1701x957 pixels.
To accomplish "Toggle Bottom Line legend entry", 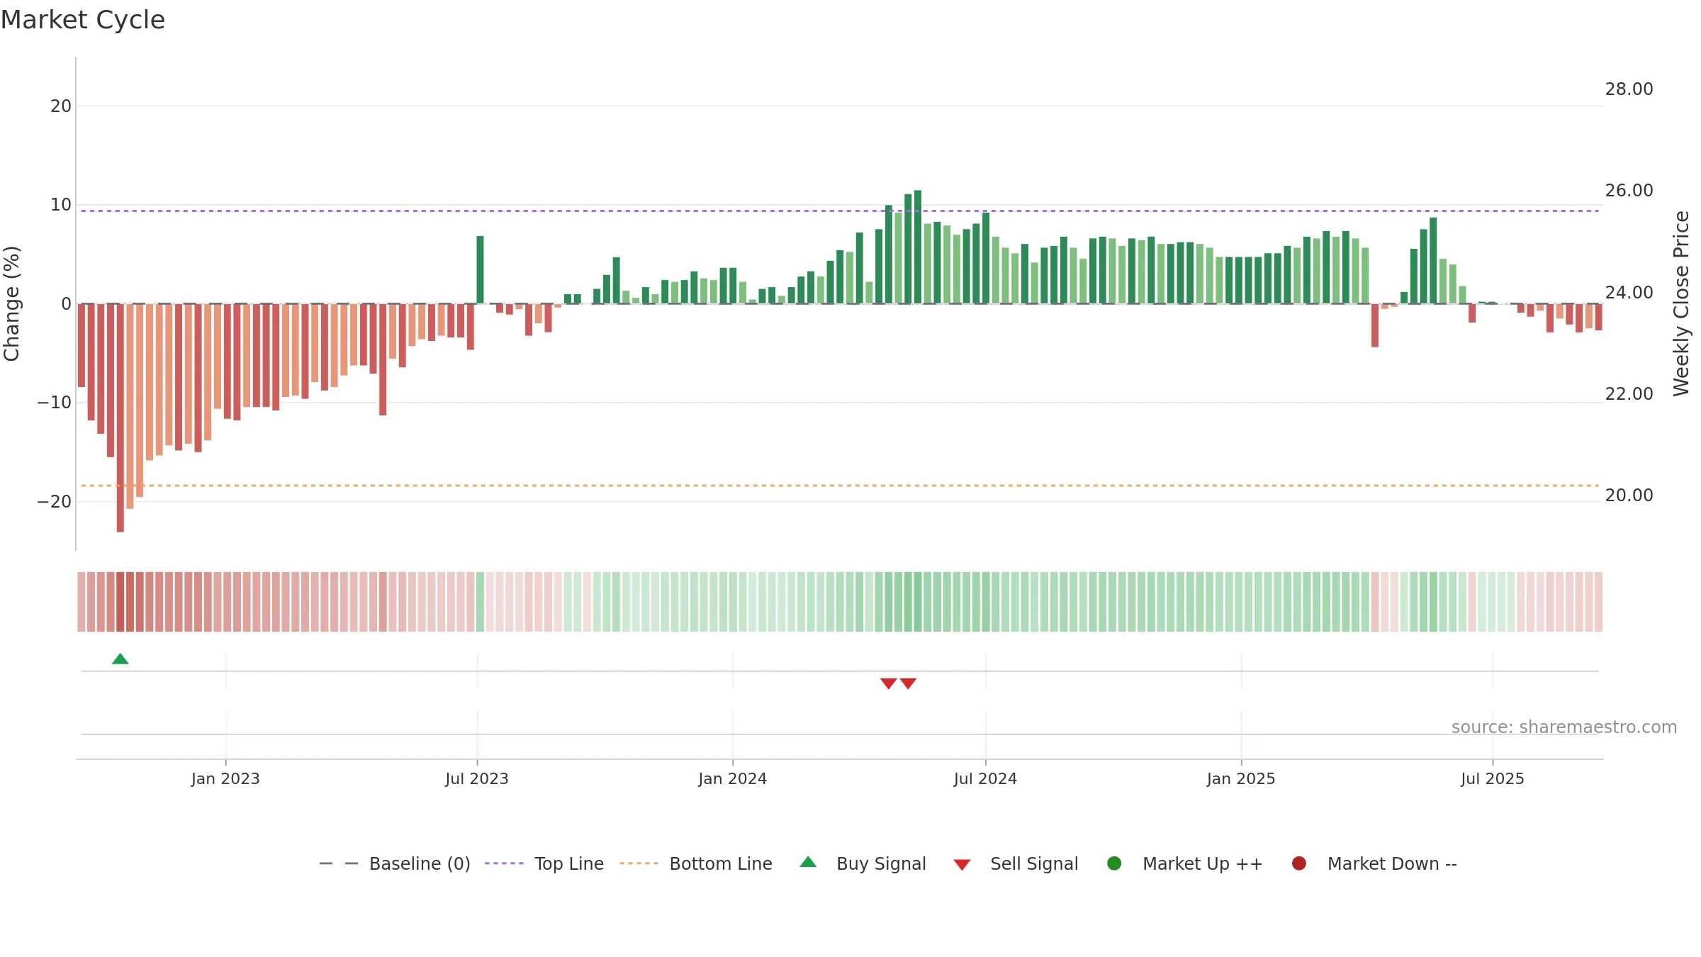I will (696, 863).
